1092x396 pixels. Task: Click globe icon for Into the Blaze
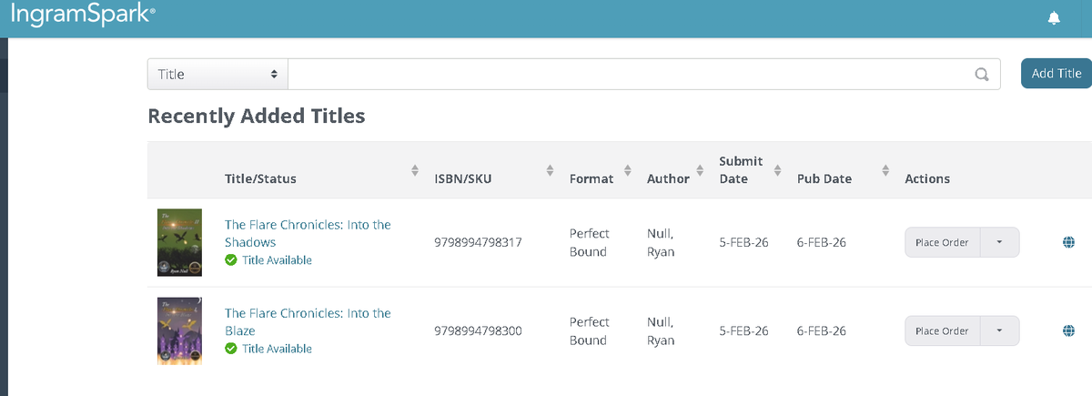(1068, 331)
